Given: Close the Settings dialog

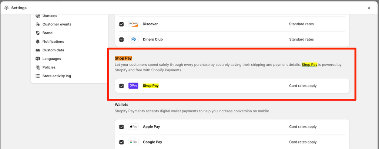Looking at the screenshot, I should [x=369, y=8].
